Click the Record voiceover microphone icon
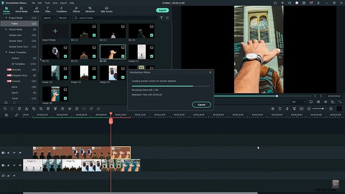 coord(287,109)
